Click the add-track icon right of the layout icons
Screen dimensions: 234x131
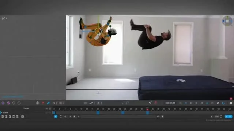click(x=23, y=116)
